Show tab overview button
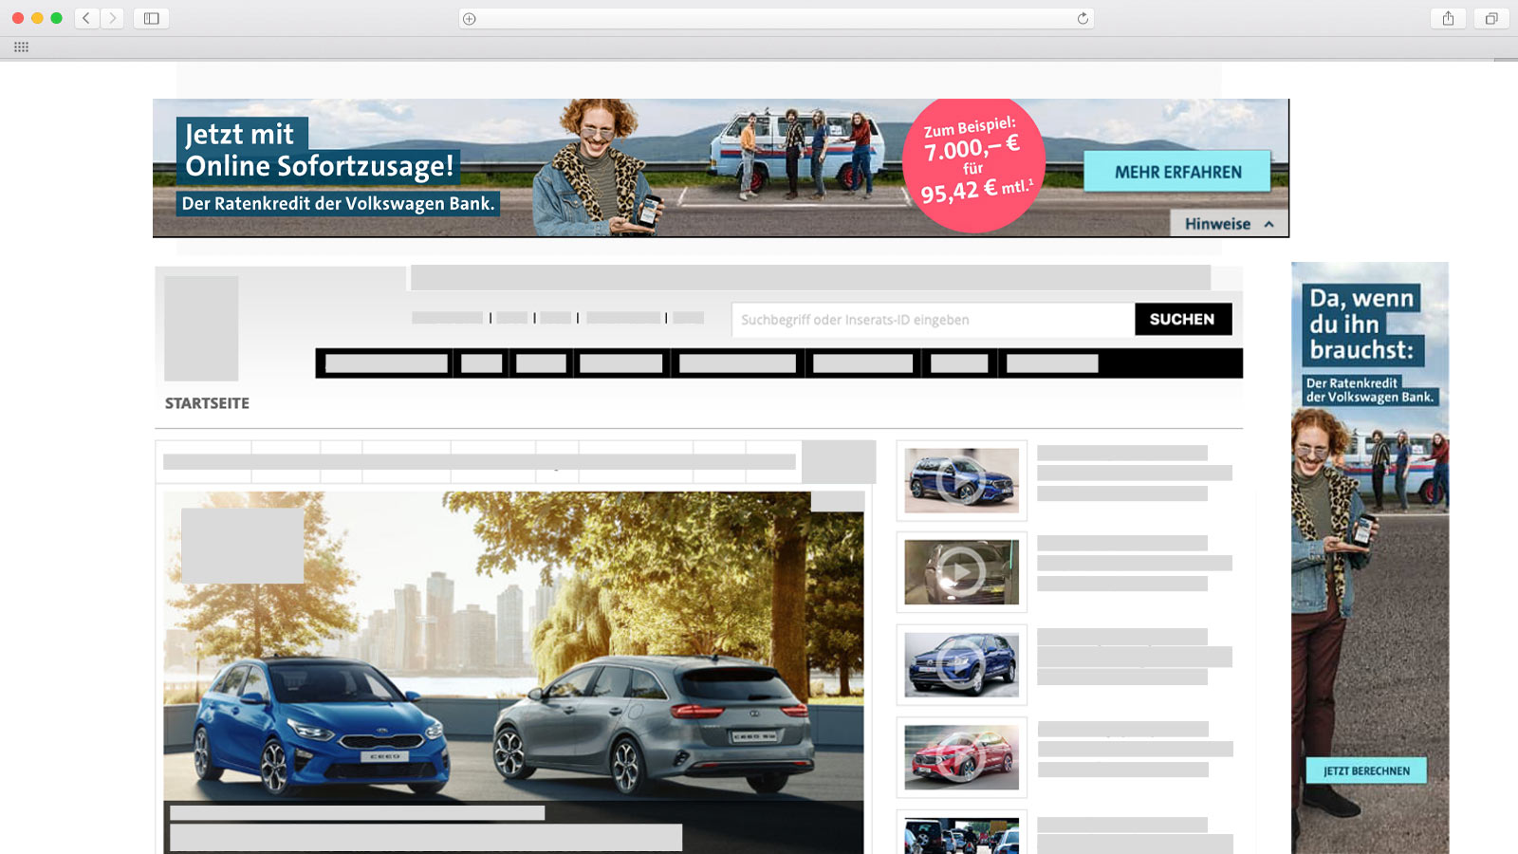The height and width of the screenshot is (854, 1518). pos(1491,18)
